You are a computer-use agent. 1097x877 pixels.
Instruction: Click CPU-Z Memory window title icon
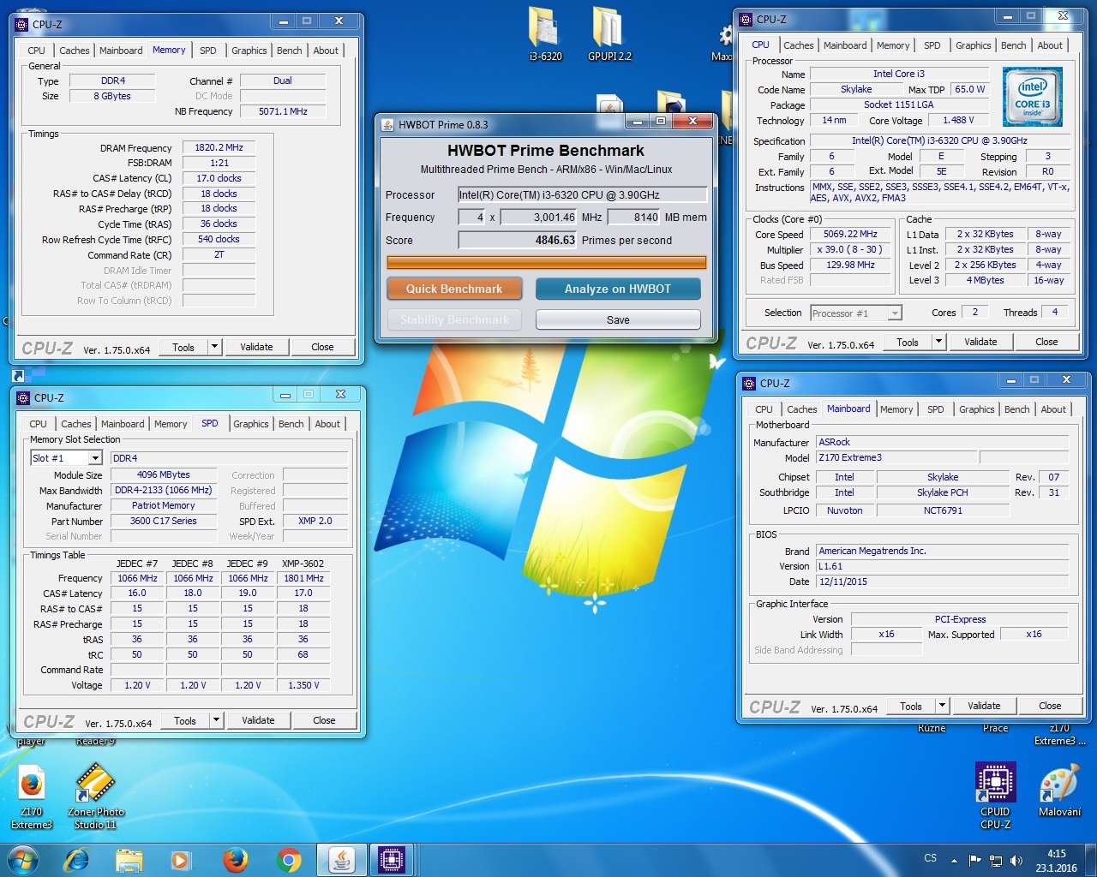[x=22, y=25]
